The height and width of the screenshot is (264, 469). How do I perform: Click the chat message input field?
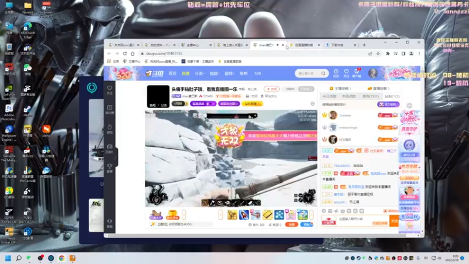pos(363,221)
